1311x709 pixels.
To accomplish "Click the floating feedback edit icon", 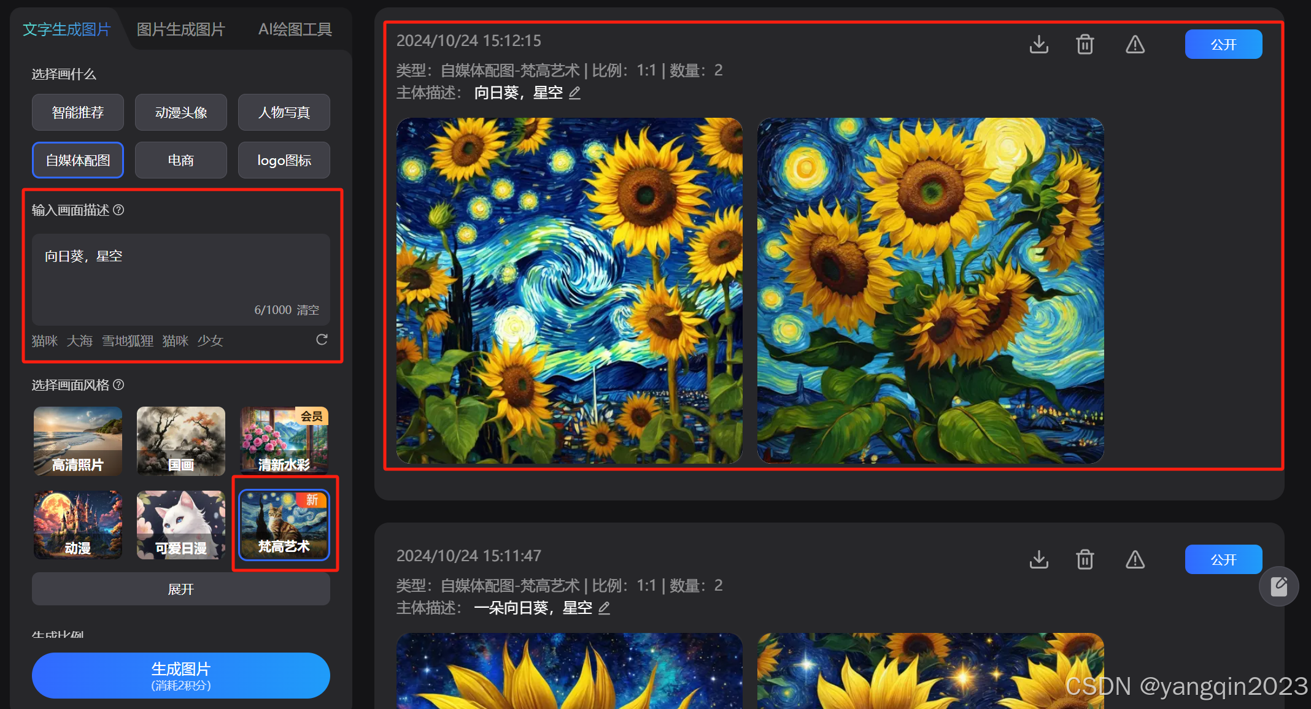I will point(1278,587).
